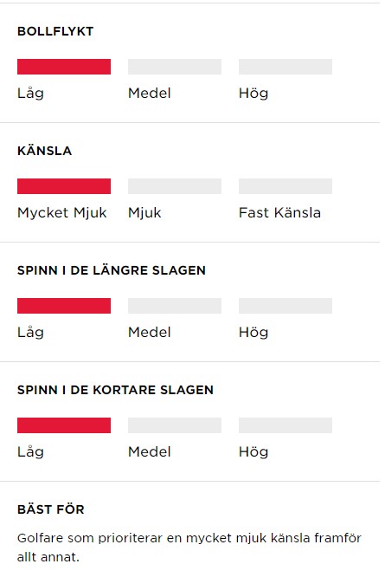Click the BOLLFLYKT heading
Image resolution: width=385 pixels, height=577 pixels.
pyautogui.click(x=55, y=31)
